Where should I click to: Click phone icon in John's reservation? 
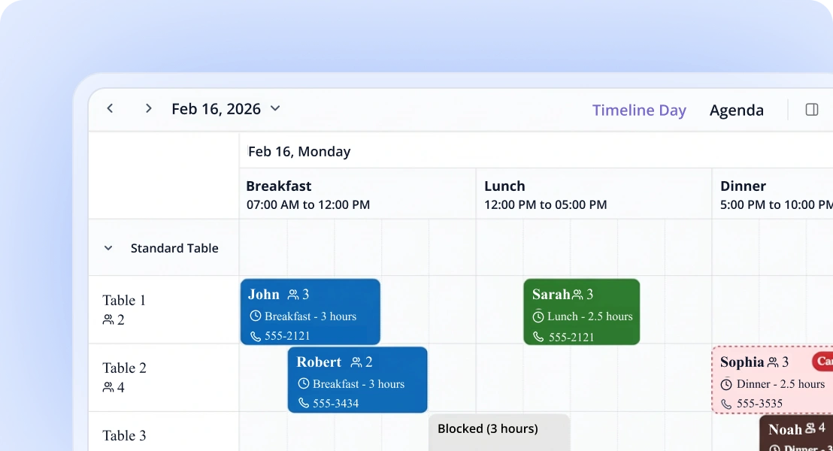point(256,336)
